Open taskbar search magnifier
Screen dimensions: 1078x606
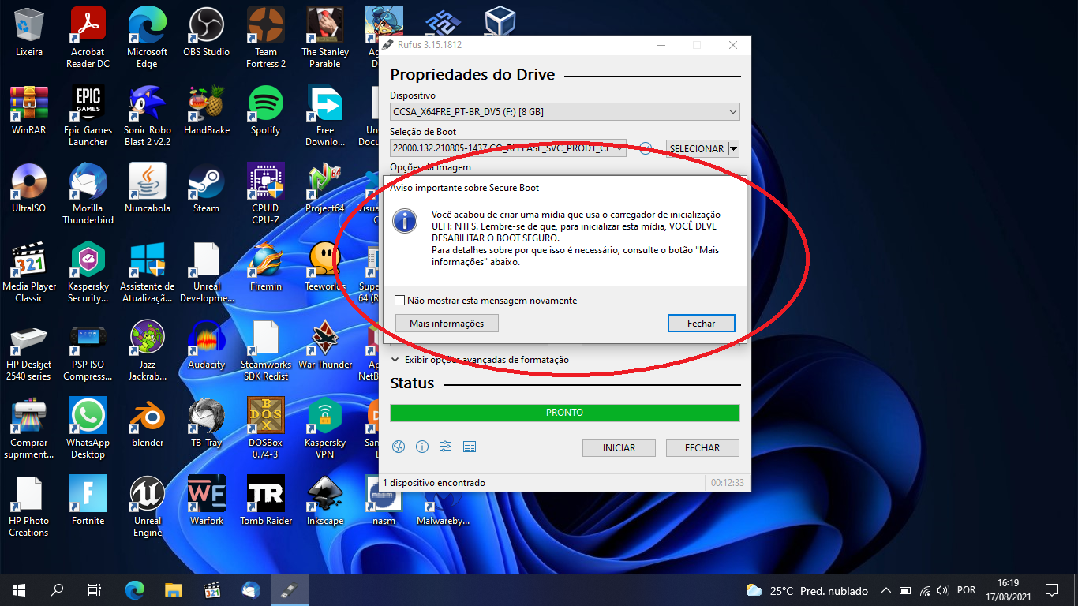(57, 589)
